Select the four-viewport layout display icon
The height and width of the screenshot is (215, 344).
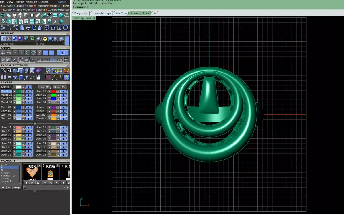coord(32,38)
